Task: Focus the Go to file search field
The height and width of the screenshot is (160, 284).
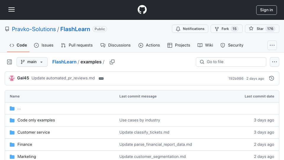Action: (x=231, y=62)
